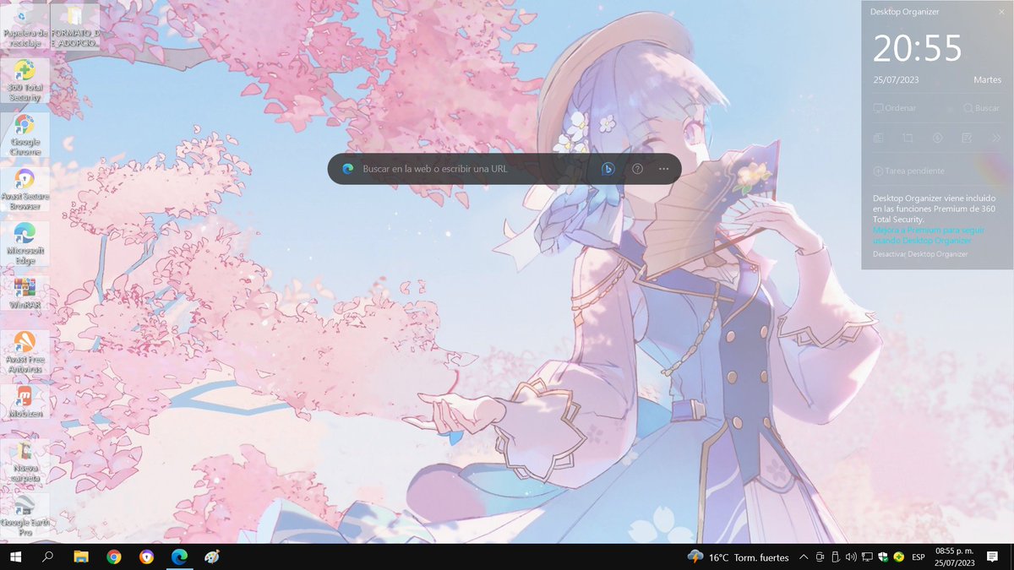Click Buscar in Desktop Organizer
Screen dimensions: 1014x570
point(981,108)
